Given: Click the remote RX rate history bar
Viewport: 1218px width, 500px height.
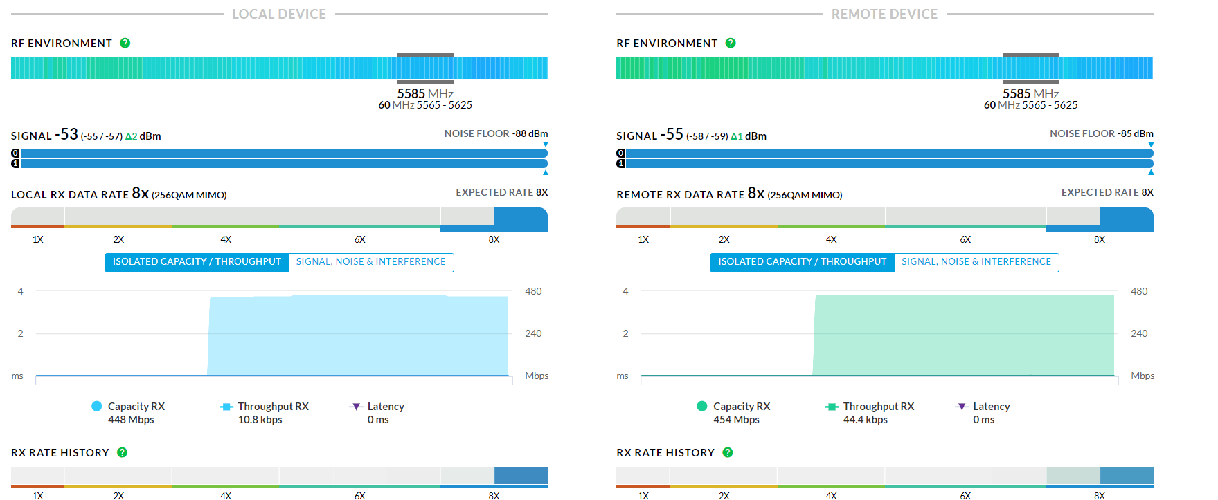Looking at the screenshot, I should pos(885,476).
